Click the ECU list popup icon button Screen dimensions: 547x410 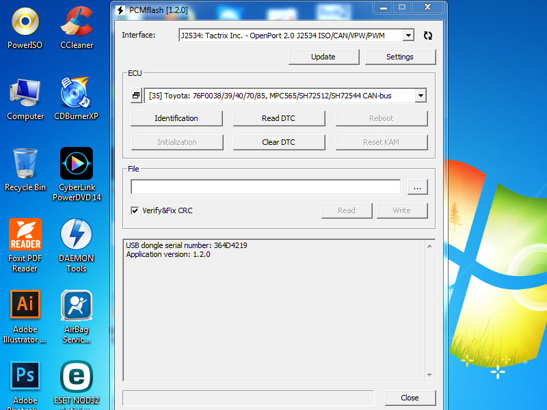coord(136,96)
